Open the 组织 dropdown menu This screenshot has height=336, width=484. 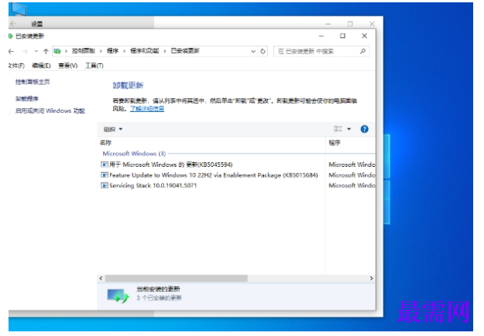point(113,129)
